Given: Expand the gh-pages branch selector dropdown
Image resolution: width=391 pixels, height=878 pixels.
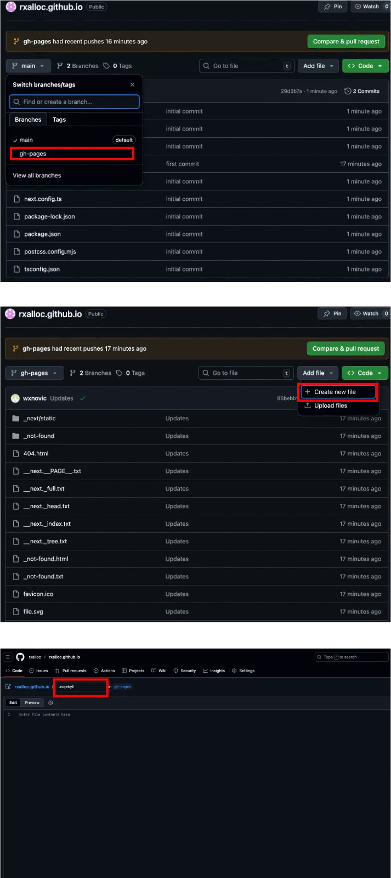Looking at the screenshot, I should (x=34, y=373).
